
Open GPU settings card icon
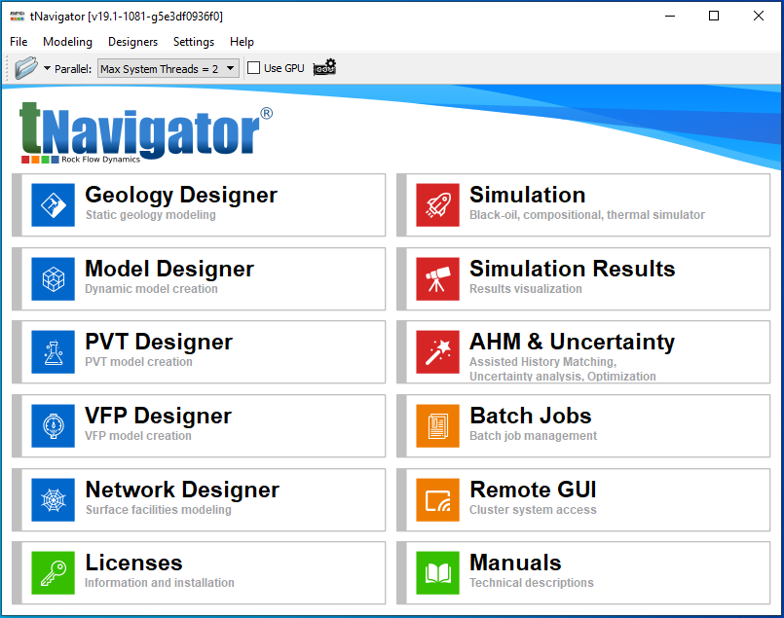[x=324, y=67]
